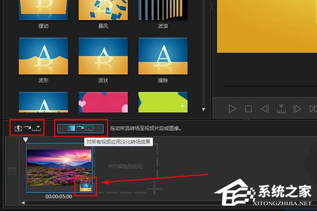The height and width of the screenshot is (211, 317).
Task: Apply fading transition to all videos button
Action: pyautogui.click(x=80, y=128)
